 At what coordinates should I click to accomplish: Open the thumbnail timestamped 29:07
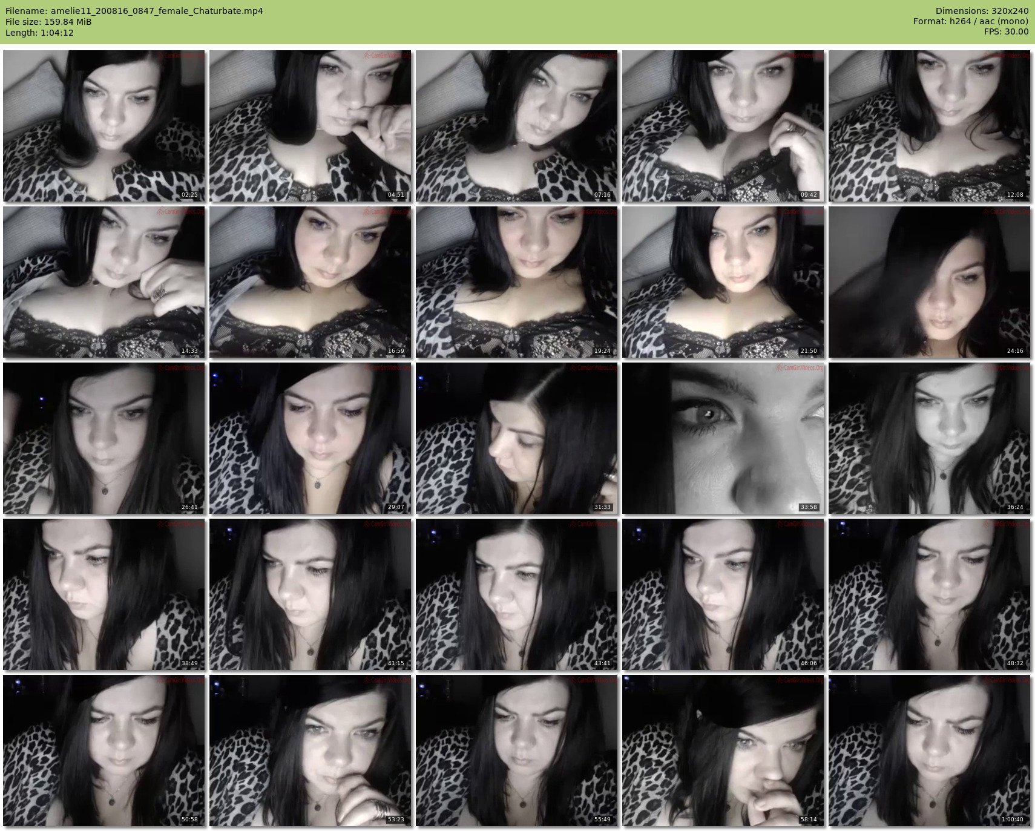[310, 438]
